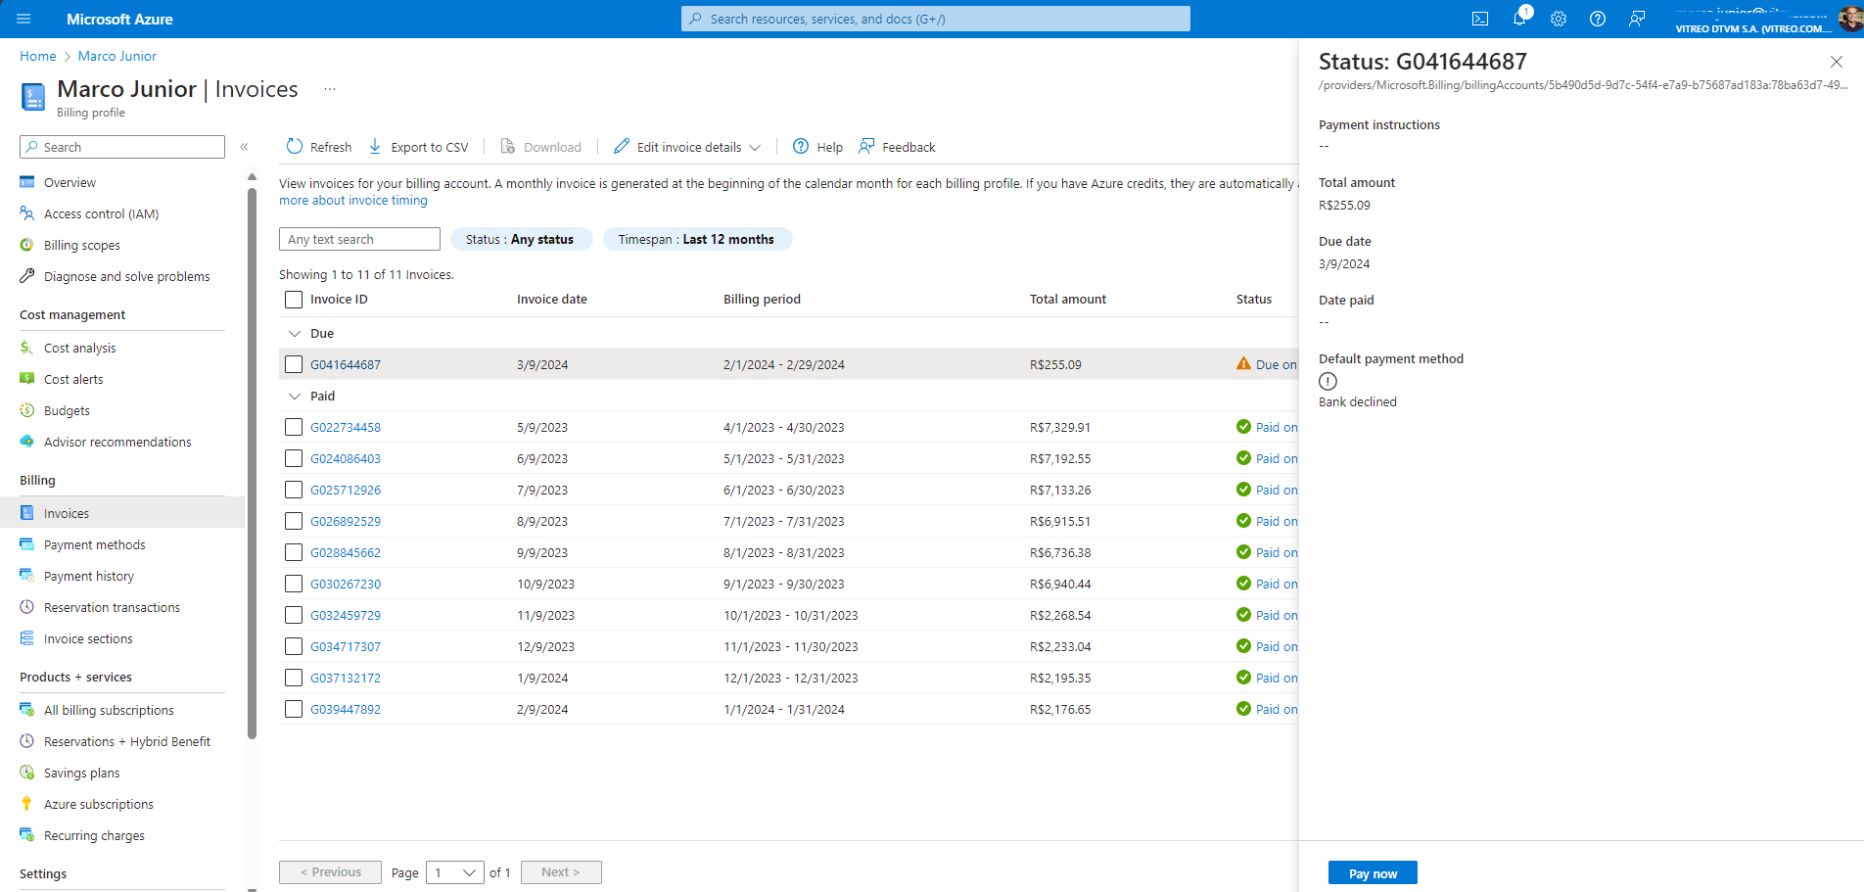Open the user account avatar

(x=1850, y=19)
